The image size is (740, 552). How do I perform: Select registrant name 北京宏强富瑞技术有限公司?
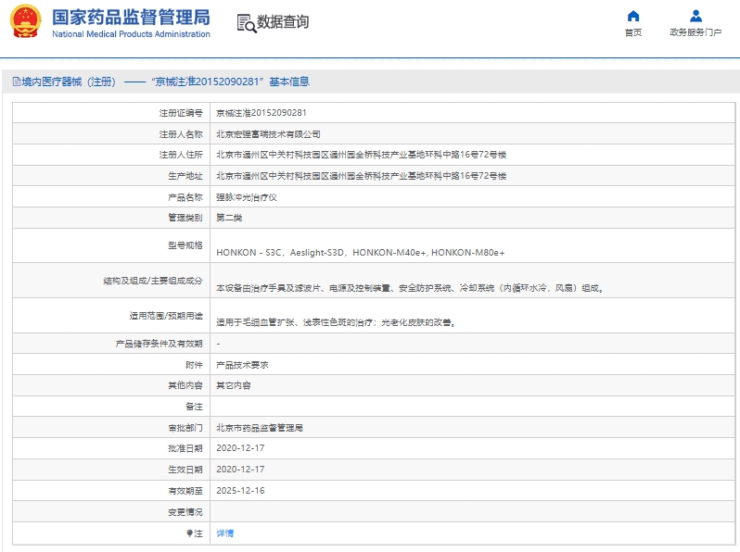pos(268,134)
